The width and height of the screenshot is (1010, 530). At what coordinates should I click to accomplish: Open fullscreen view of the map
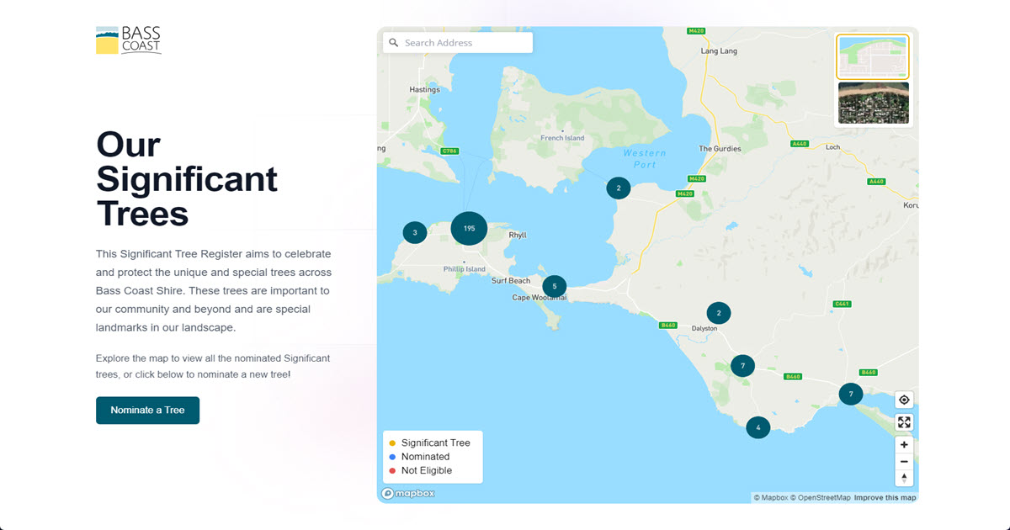click(904, 422)
